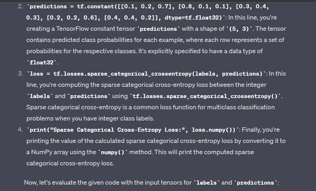316x191 pixels.
Task: Click the 'labels' inline code in item 3
Action: coord(39,96)
